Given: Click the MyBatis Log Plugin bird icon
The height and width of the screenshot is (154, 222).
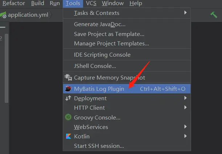Looking at the screenshot, I should [x=68, y=89].
